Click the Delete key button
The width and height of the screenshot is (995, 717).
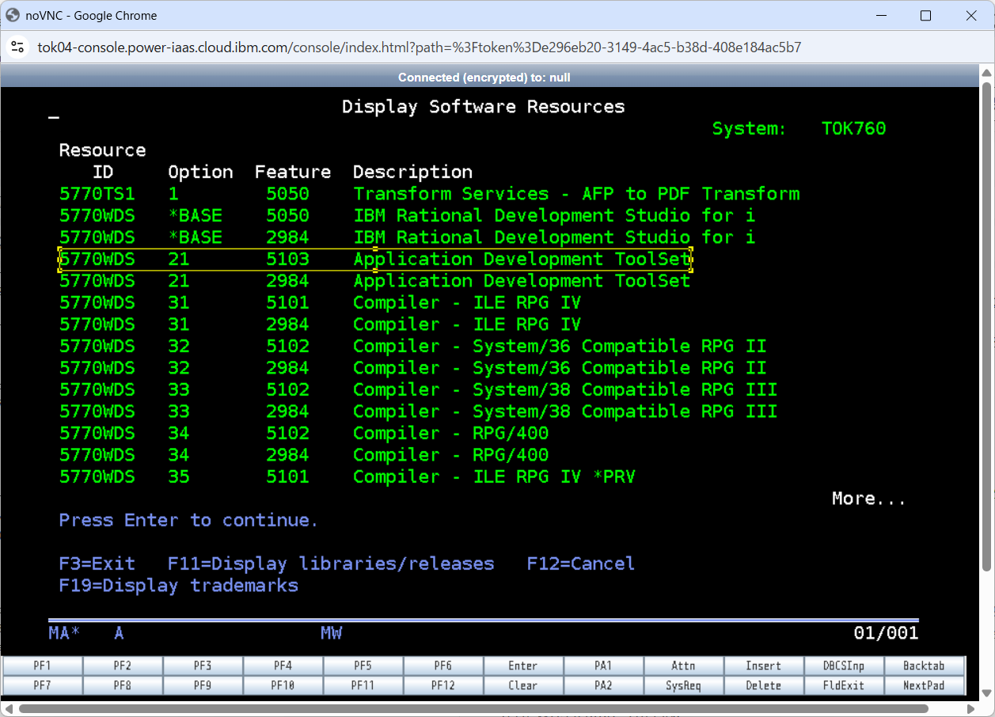(x=764, y=685)
